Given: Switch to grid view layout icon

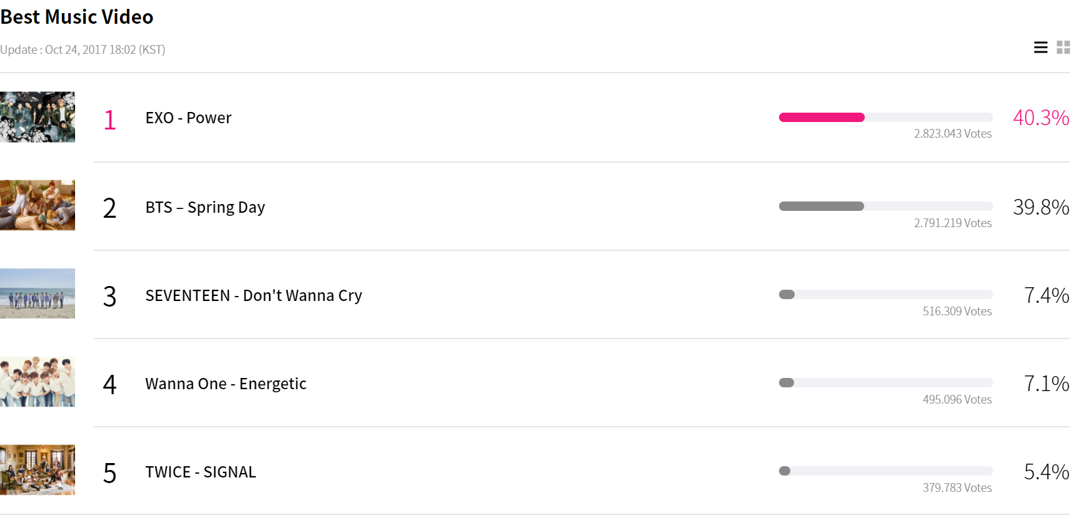Looking at the screenshot, I should 1063,48.
